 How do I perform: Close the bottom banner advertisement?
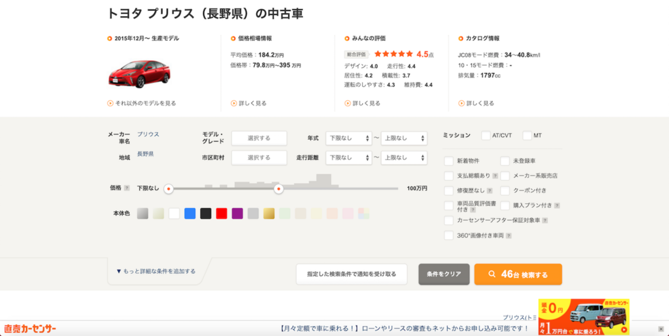coord(660,328)
